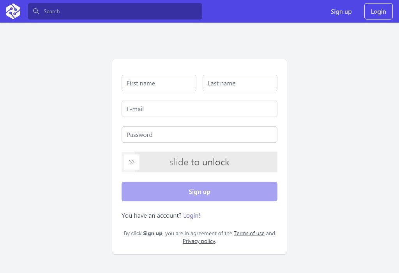Click the empty area of the top navbar
The image size is (399, 273).
point(265,11)
